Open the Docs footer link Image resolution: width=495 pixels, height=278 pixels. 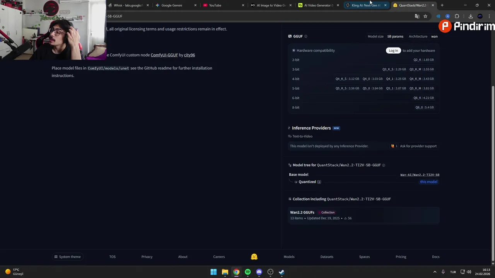point(436,257)
